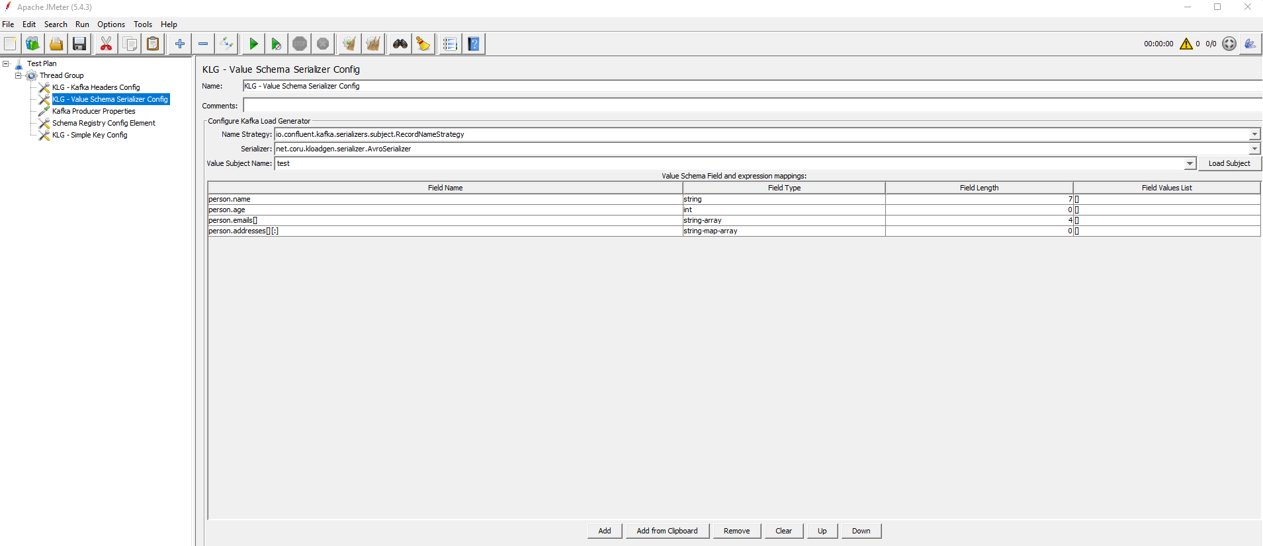Image resolution: width=1263 pixels, height=546 pixels.
Task: Click the Cut scissors icon
Action: pos(106,44)
